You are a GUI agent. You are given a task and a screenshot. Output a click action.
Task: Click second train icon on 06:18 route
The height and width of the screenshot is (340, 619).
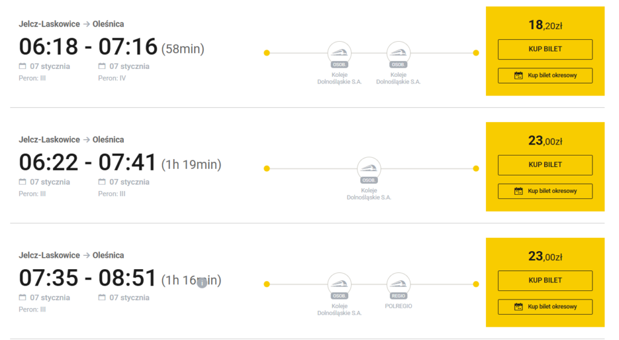398,53
